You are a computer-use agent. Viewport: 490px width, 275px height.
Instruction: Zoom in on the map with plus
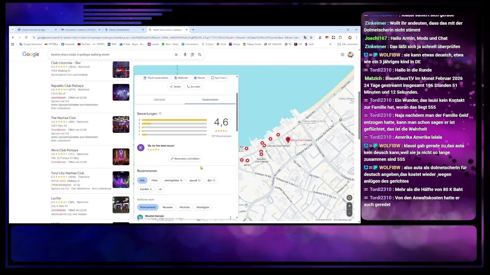coord(349,206)
